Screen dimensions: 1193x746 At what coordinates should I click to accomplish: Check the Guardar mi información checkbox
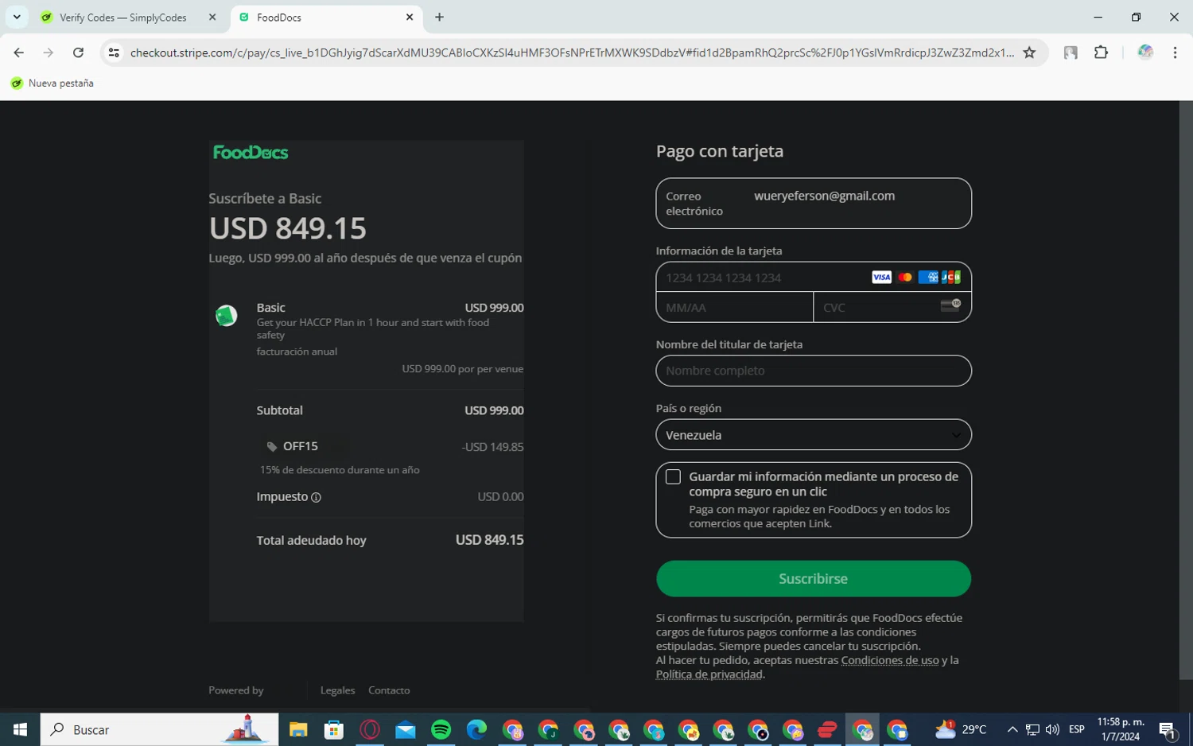[673, 476]
